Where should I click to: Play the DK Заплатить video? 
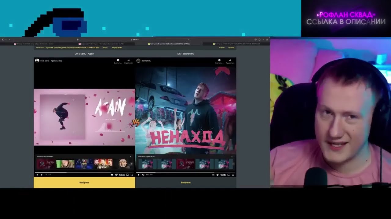139,175
